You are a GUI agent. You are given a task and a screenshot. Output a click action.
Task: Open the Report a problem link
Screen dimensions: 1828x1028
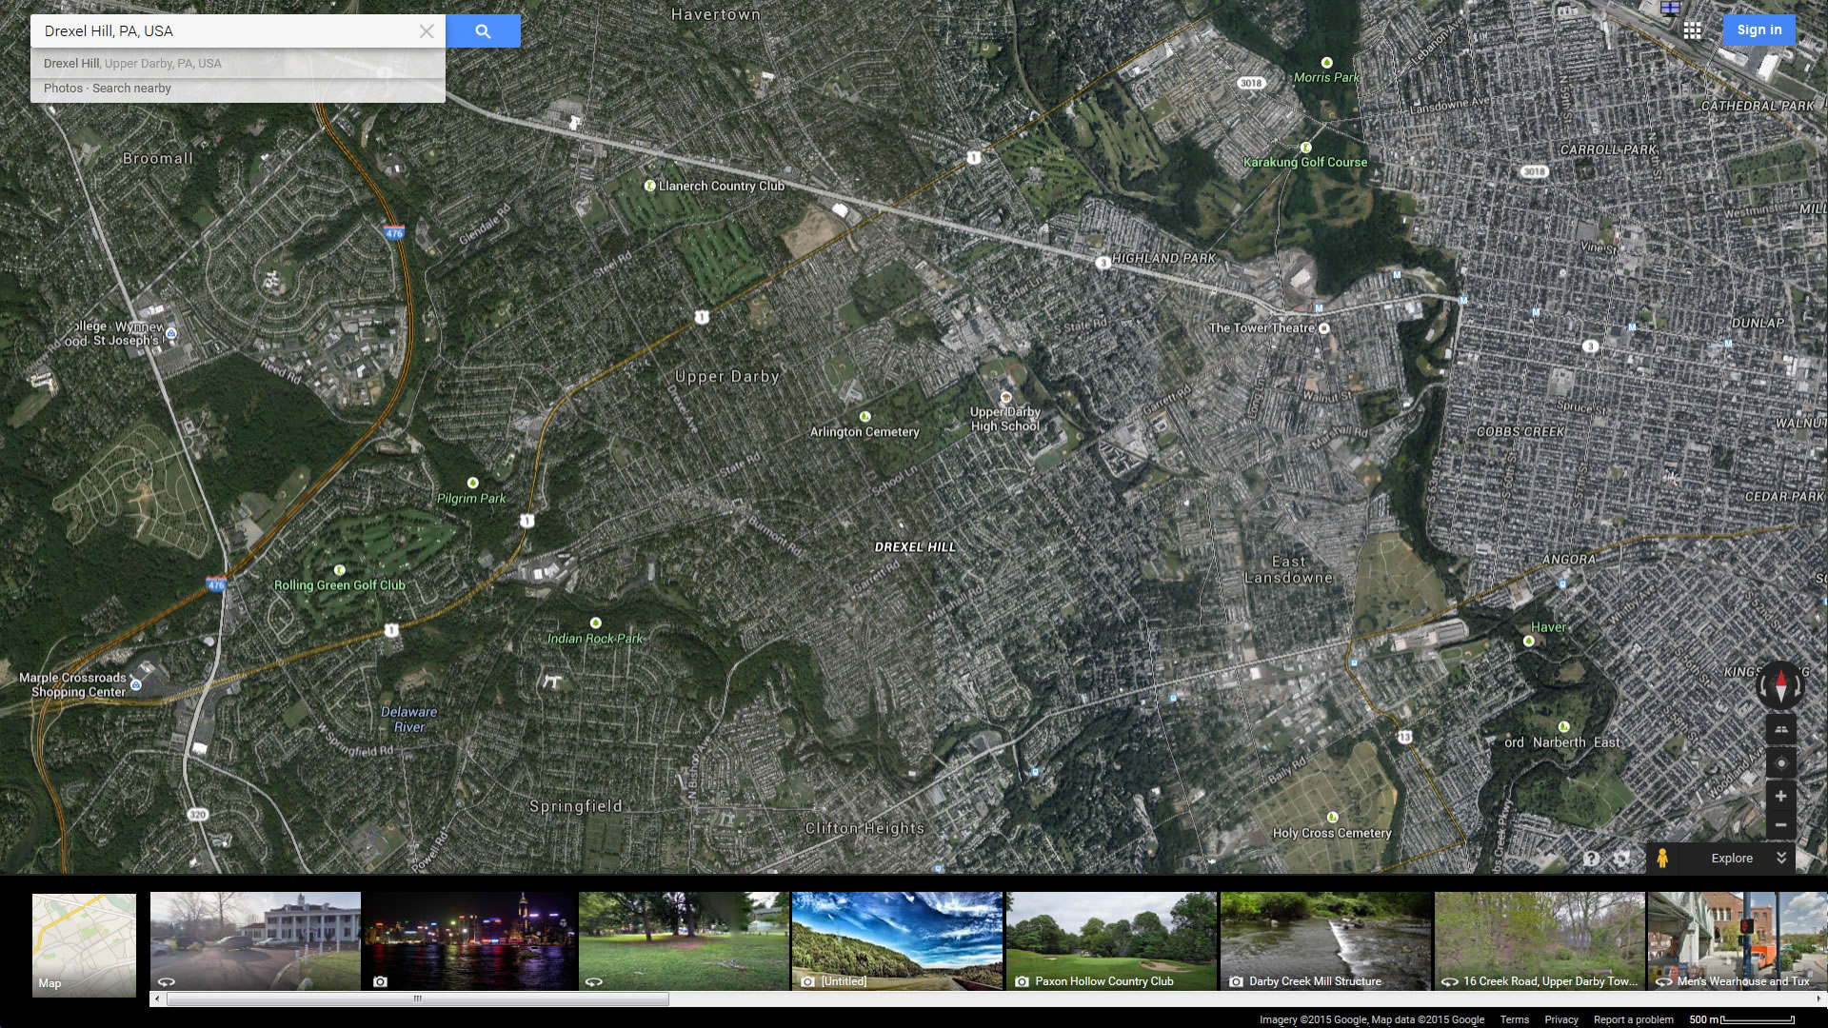pyautogui.click(x=1633, y=1019)
